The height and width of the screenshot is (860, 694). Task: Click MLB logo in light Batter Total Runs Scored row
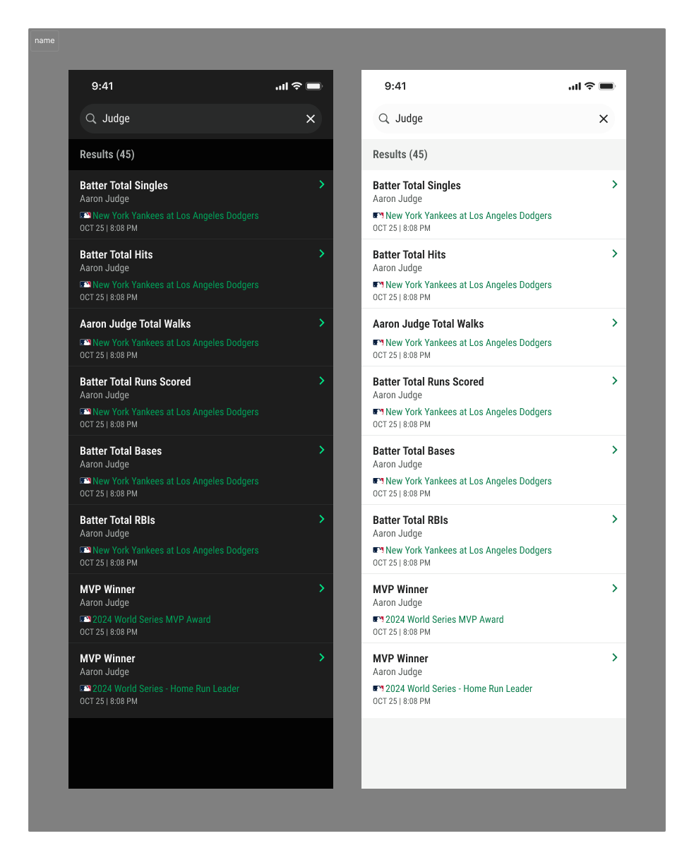(378, 412)
